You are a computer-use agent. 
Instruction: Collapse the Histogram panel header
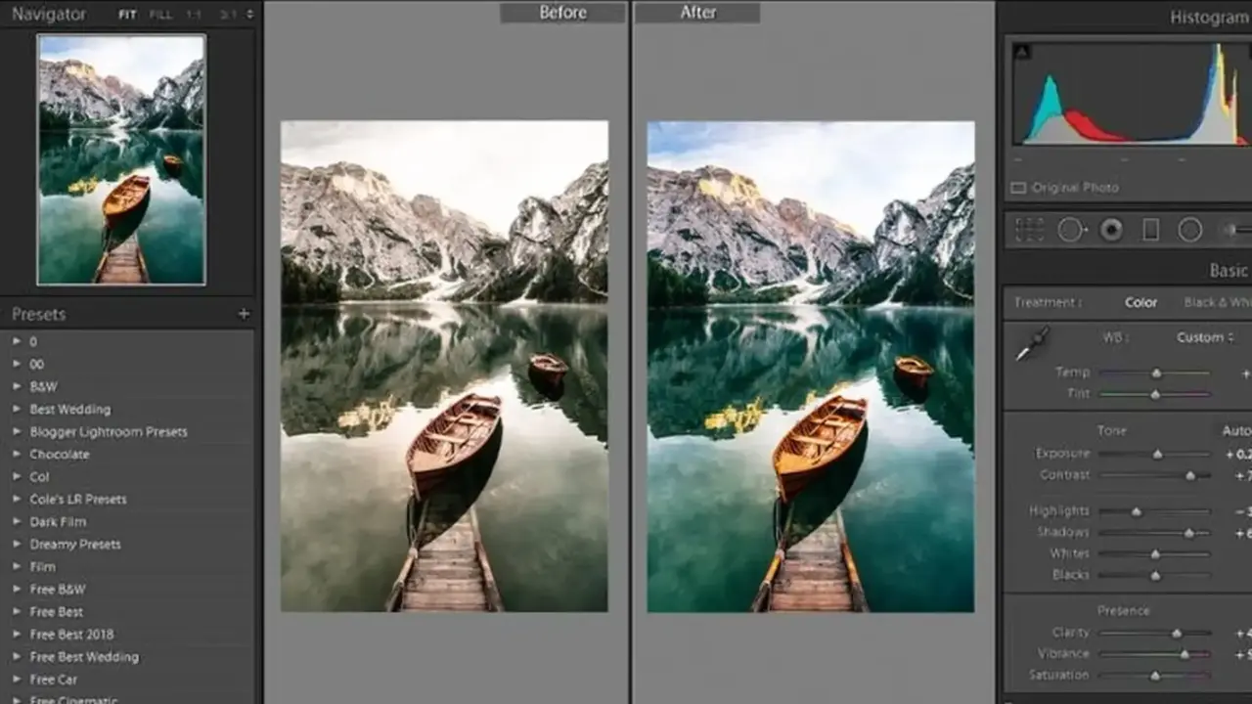pyautogui.click(x=1209, y=18)
